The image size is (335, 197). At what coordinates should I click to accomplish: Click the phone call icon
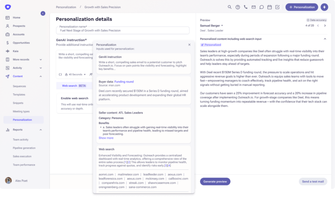click(x=245, y=7)
